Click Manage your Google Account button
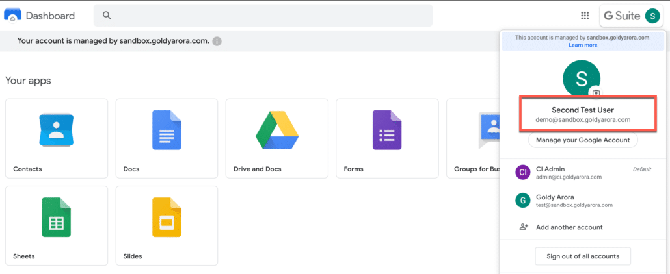The image size is (670, 274). point(583,140)
